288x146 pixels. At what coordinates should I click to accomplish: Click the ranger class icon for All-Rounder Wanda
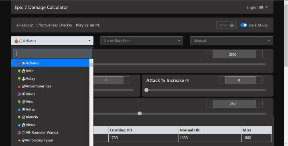(x=24, y=133)
